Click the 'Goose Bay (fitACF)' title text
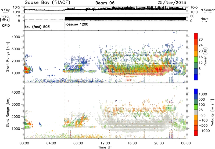Screen dimensions: 215x149 [x=47, y=3]
